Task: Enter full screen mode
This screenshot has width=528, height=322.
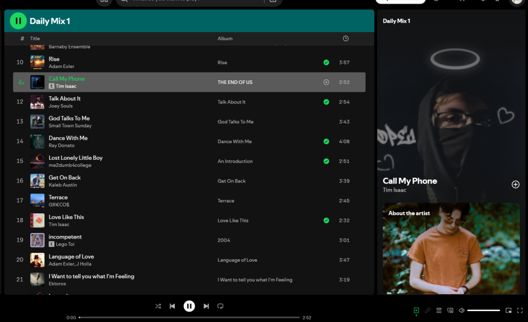Action: [520, 310]
